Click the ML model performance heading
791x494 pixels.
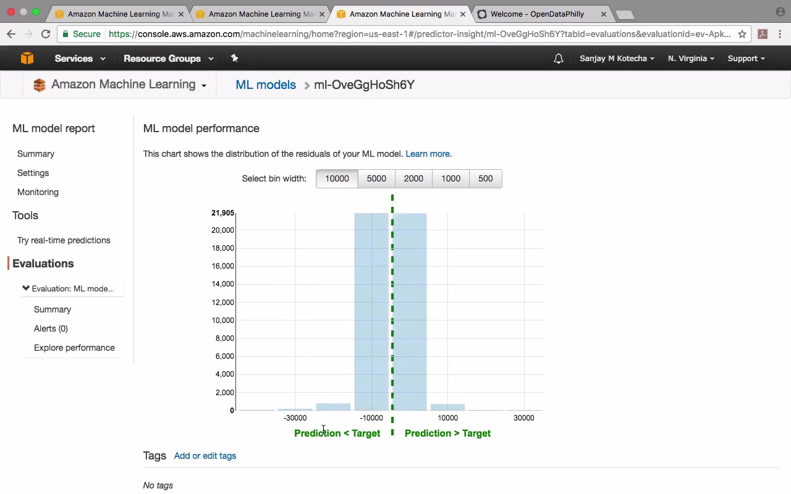point(201,128)
